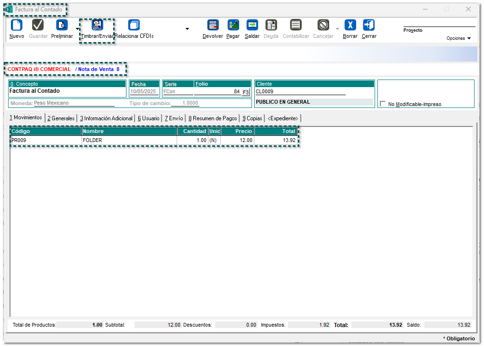
Task: Click the Timbrar/Enviar icon
Action: (x=97, y=26)
